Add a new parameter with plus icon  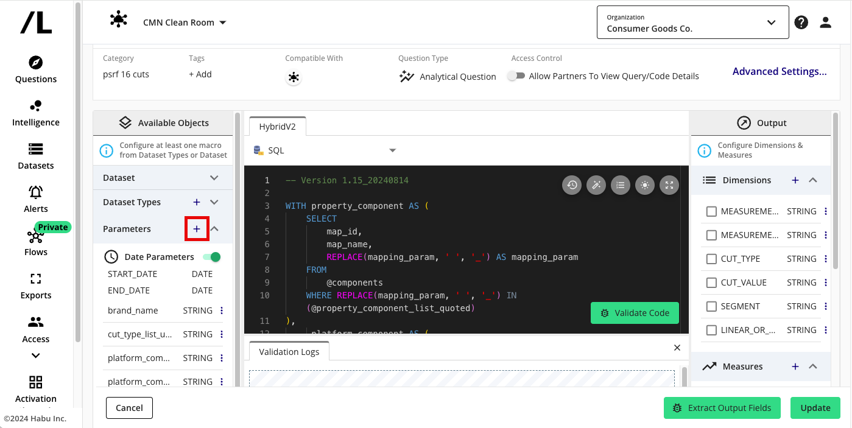click(197, 229)
